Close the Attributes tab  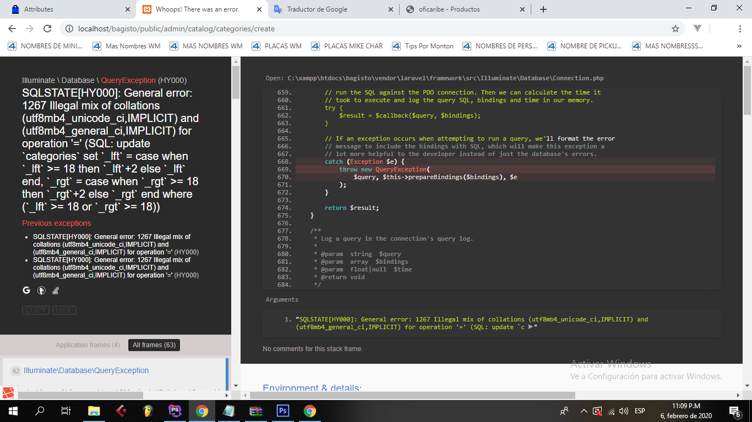pos(128,9)
